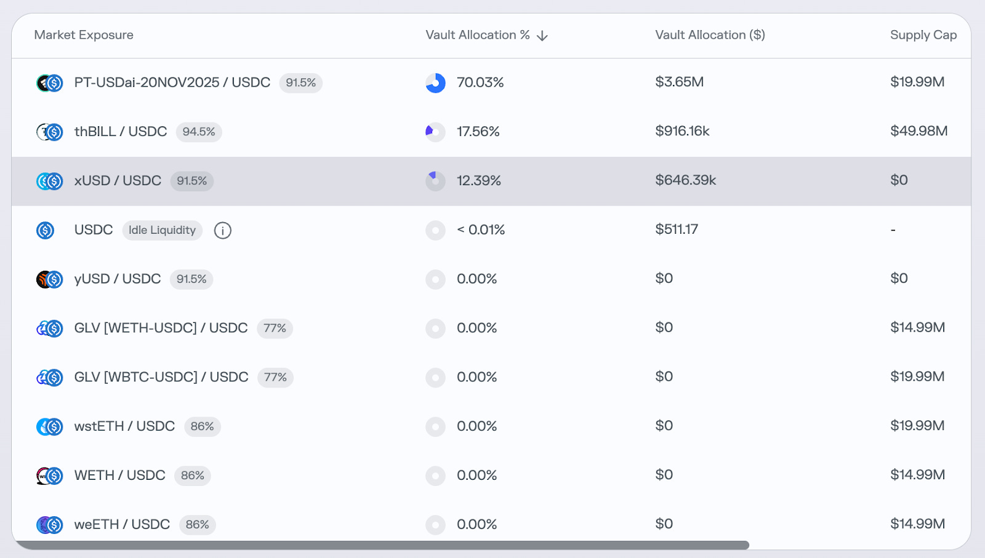Sort by Vault Allocation % arrow
This screenshot has width=985, height=558.
[x=542, y=36]
